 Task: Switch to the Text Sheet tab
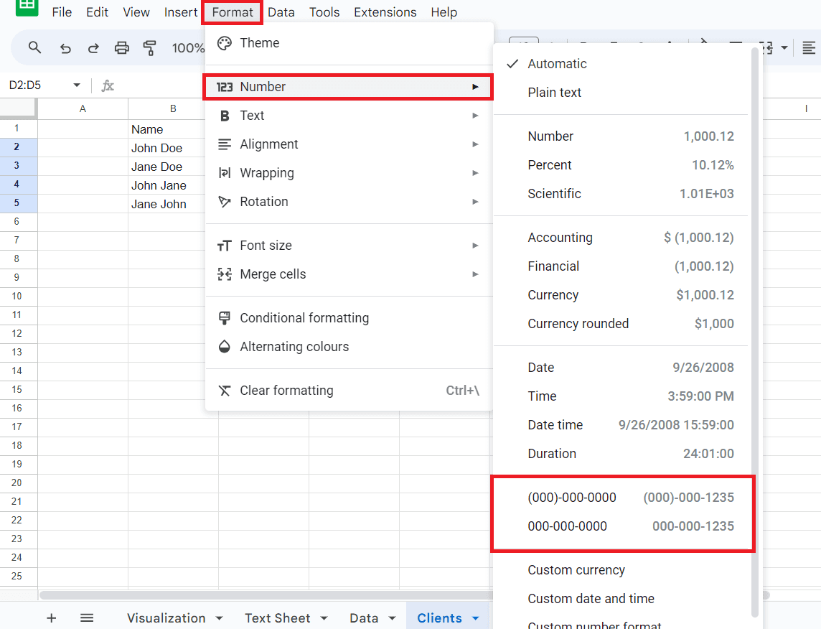tap(278, 618)
